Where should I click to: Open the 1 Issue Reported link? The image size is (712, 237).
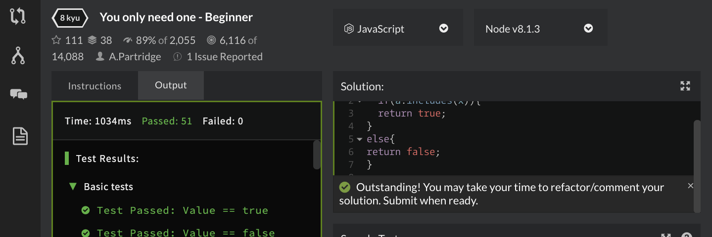(x=225, y=57)
